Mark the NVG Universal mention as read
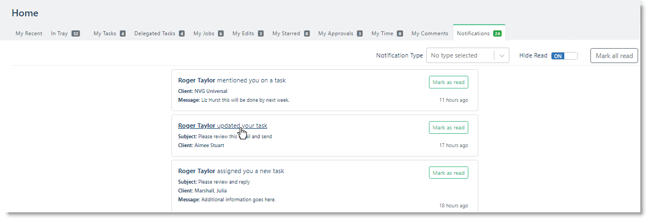 [x=448, y=82]
